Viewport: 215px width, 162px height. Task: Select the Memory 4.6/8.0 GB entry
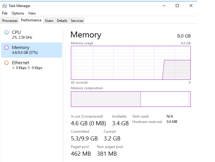tap(32, 50)
